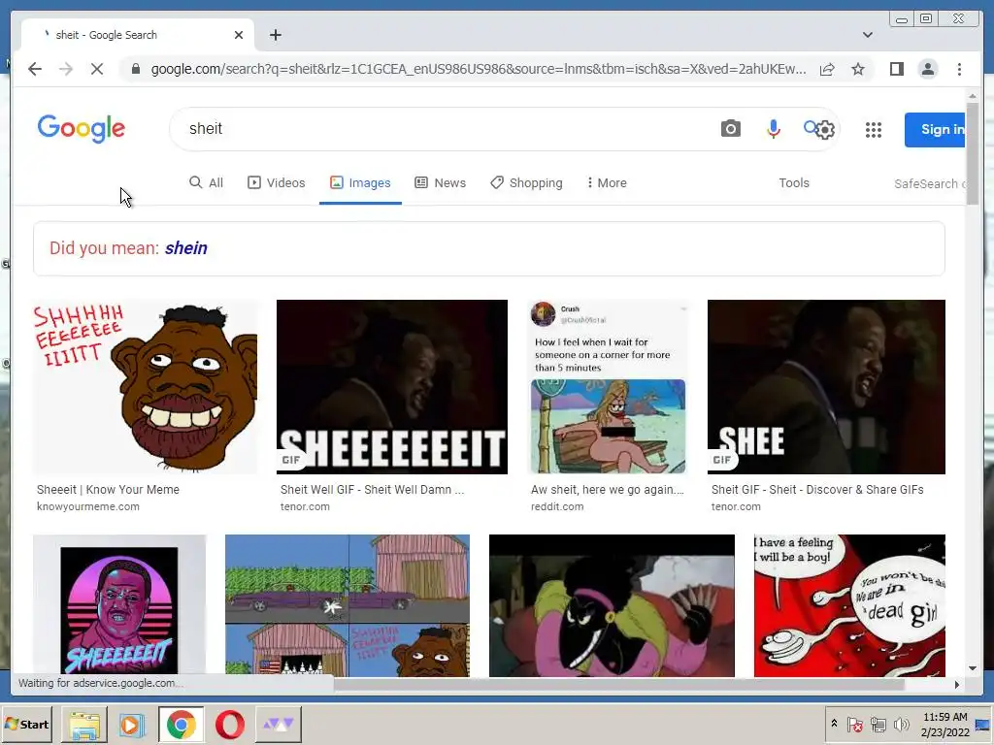Viewport: 994px width, 745px height.
Task: Click the 'Sheit Well GIF' title link
Action: [372, 490]
